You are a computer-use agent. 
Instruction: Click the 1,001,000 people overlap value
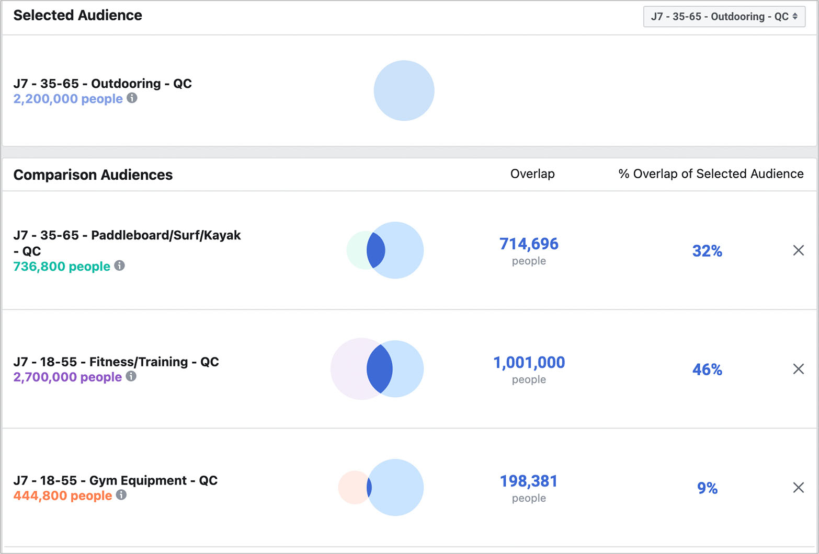click(x=529, y=363)
